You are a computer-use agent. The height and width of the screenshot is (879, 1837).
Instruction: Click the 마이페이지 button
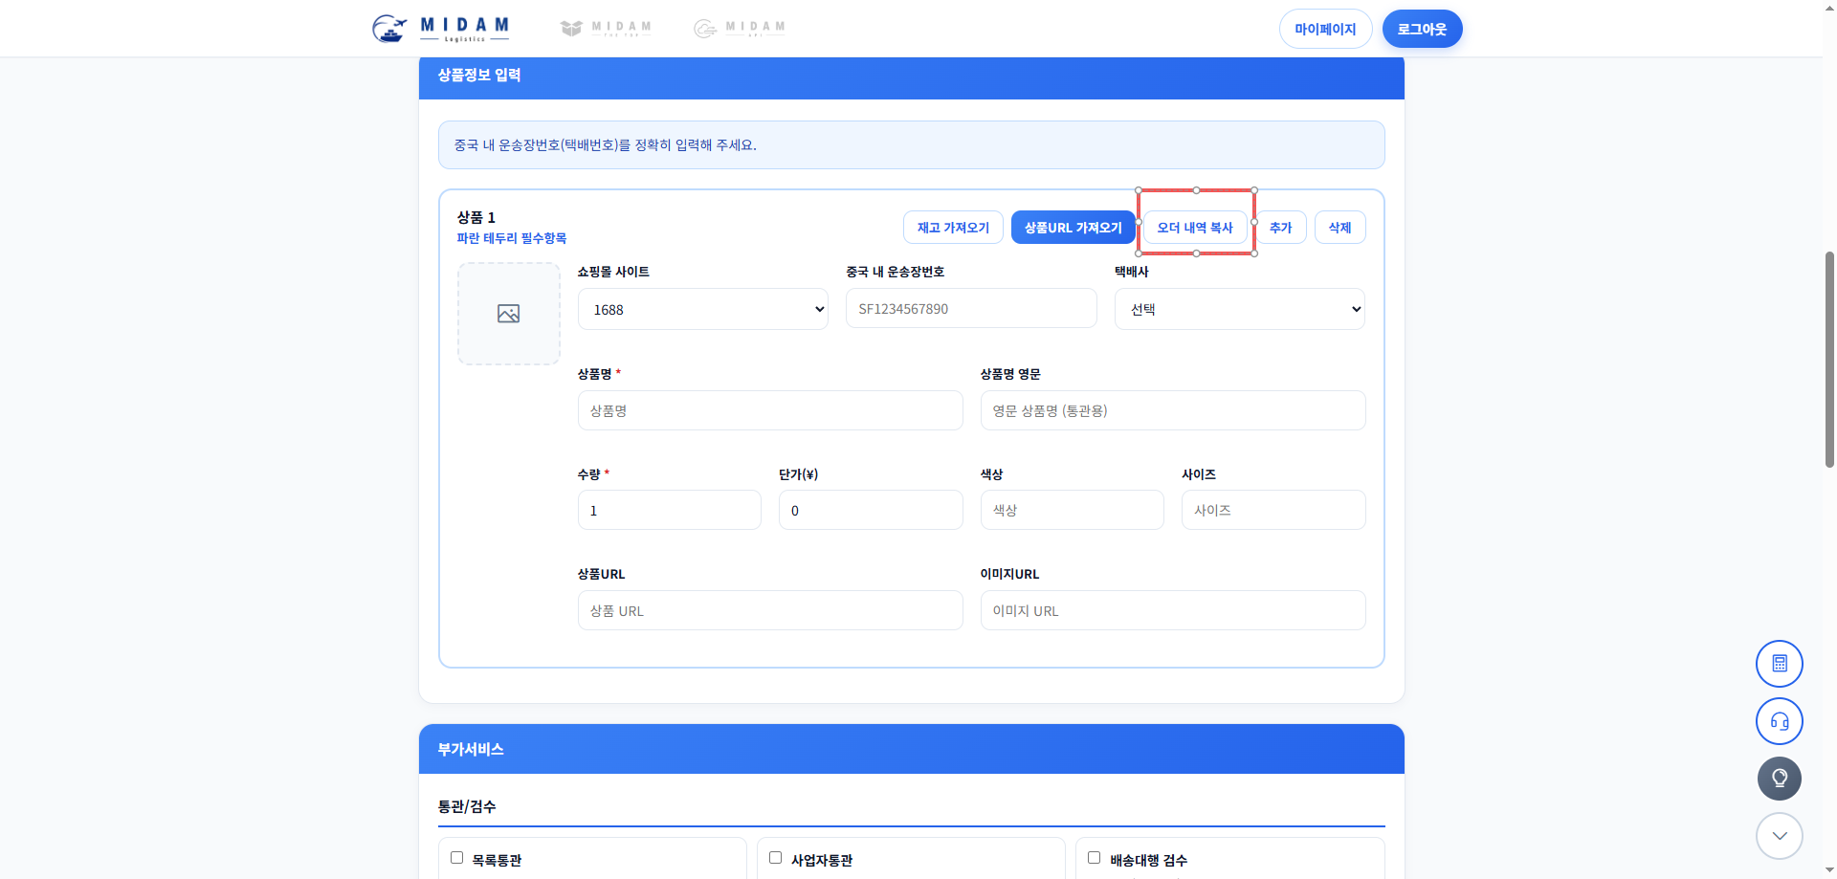click(x=1326, y=29)
